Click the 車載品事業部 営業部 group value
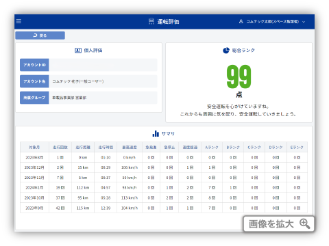This screenshot has width=329, height=246. point(69,98)
